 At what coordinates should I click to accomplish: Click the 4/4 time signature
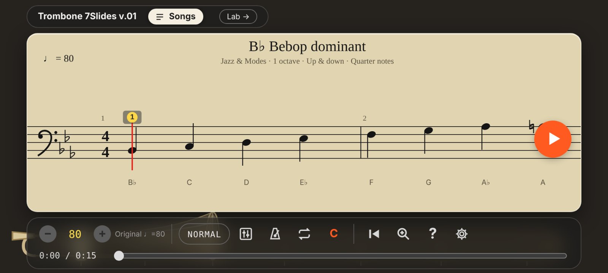(105, 144)
